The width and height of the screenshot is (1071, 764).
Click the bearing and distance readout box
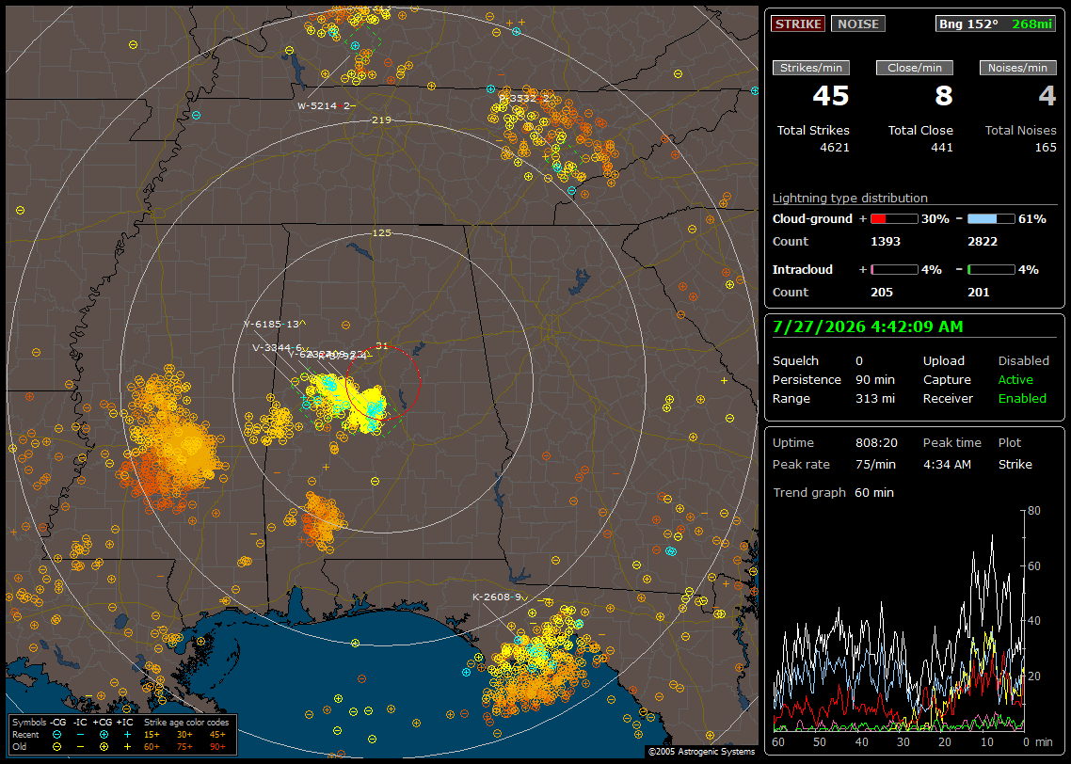996,24
